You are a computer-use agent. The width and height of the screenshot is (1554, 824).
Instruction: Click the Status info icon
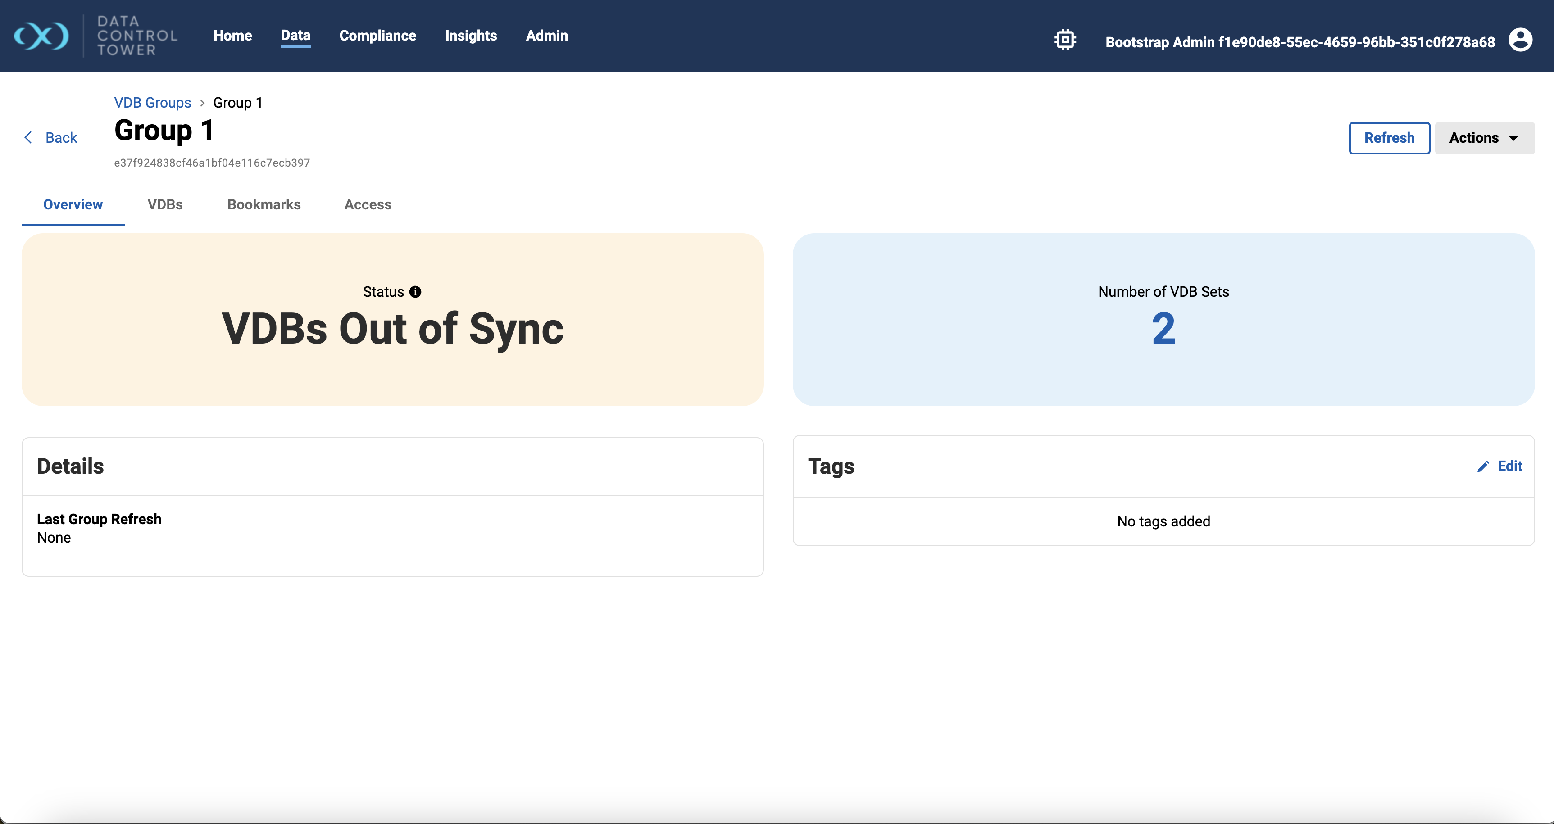[415, 292]
